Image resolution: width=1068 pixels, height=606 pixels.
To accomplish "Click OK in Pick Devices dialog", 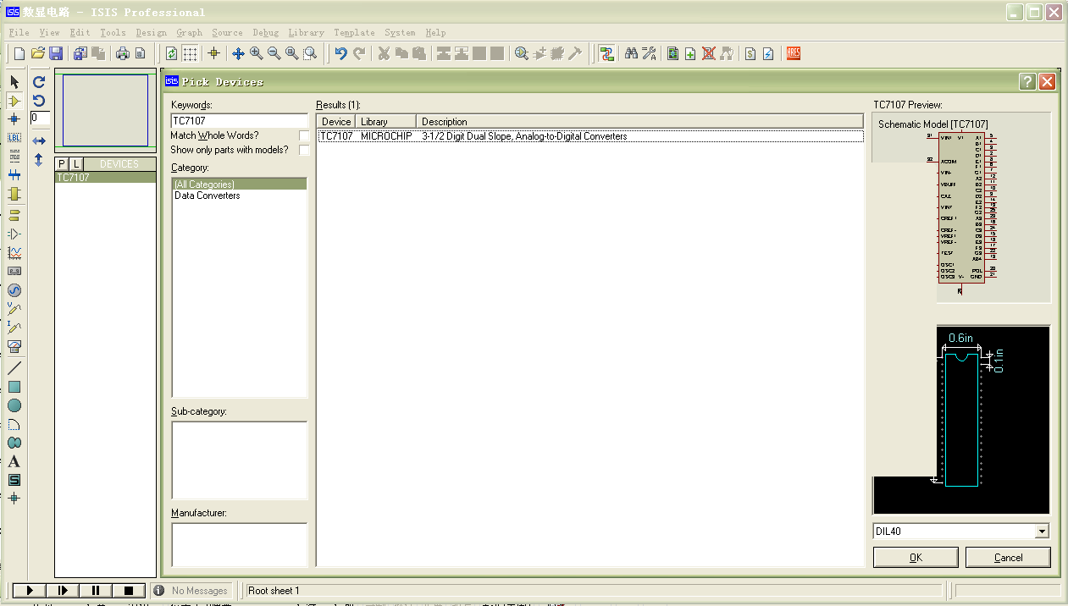I will coord(916,558).
